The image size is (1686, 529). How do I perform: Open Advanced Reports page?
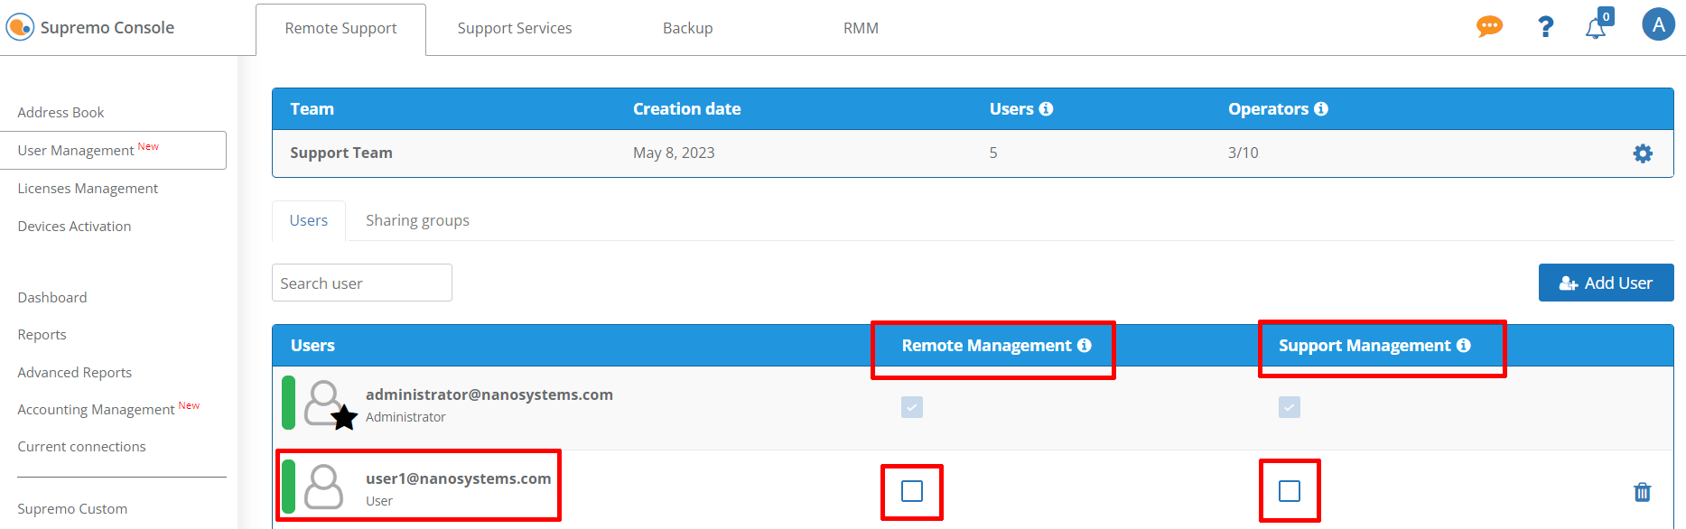click(74, 373)
